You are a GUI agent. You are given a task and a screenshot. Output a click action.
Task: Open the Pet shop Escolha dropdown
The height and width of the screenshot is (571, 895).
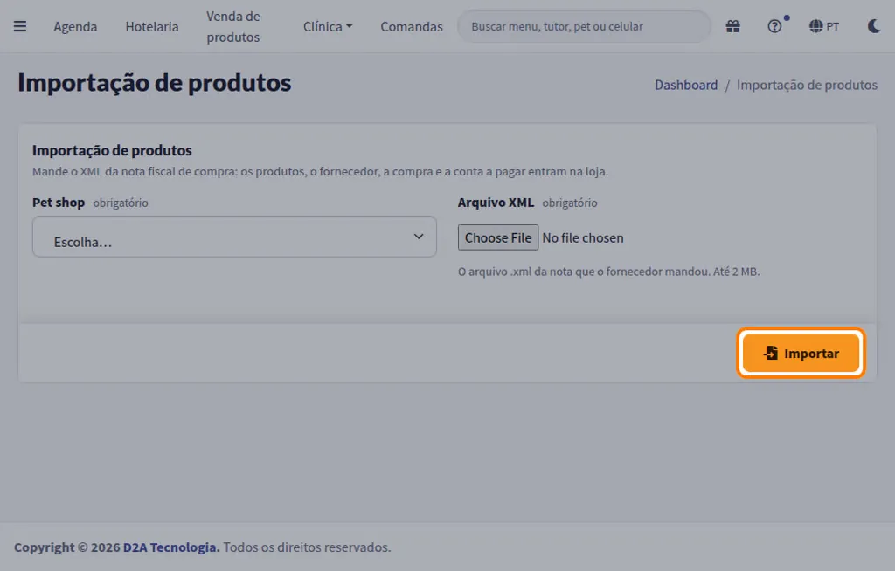(x=234, y=237)
